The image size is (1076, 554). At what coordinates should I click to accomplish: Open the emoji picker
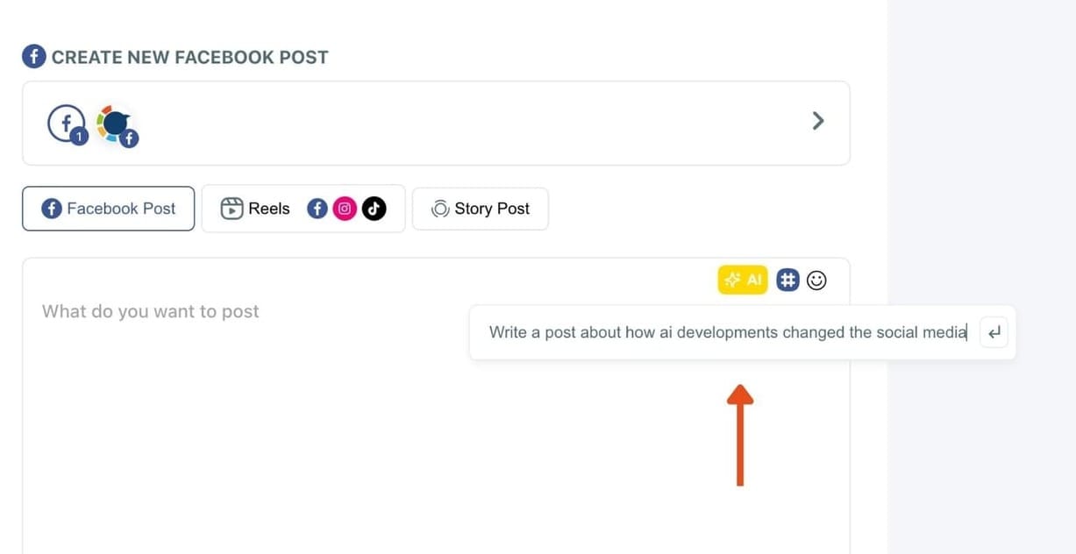click(x=816, y=280)
